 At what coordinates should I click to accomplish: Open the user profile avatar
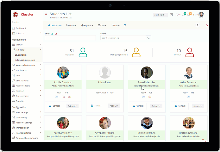(x=201, y=15)
